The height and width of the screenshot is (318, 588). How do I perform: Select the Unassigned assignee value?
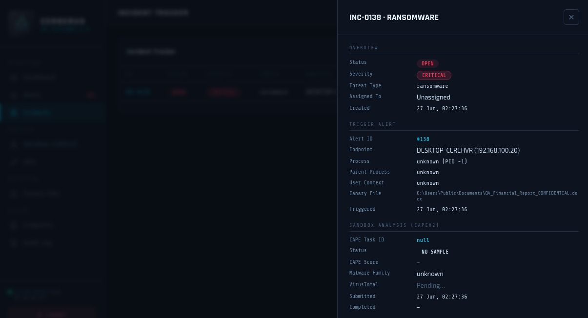pyautogui.click(x=433, y=97)
